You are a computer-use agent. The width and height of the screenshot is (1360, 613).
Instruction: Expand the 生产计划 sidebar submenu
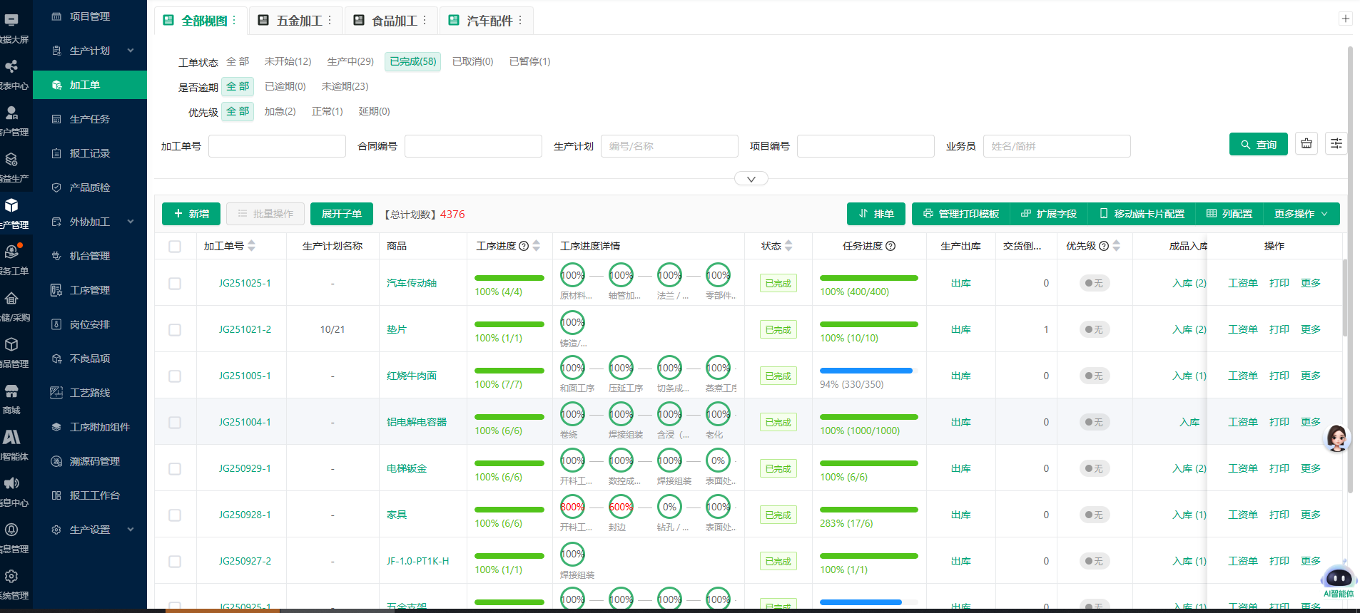pyautogui.click(x=131, y=51)
